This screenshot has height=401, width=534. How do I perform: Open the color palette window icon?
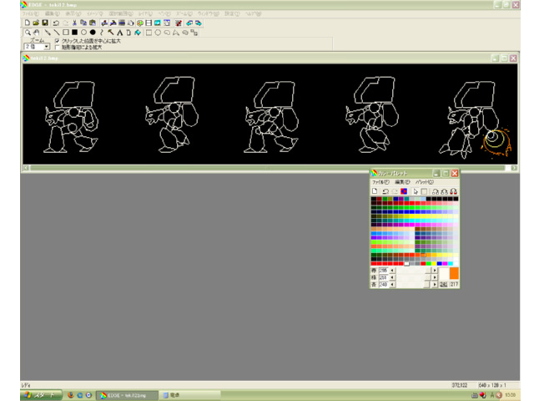click(x=139, y=23)
